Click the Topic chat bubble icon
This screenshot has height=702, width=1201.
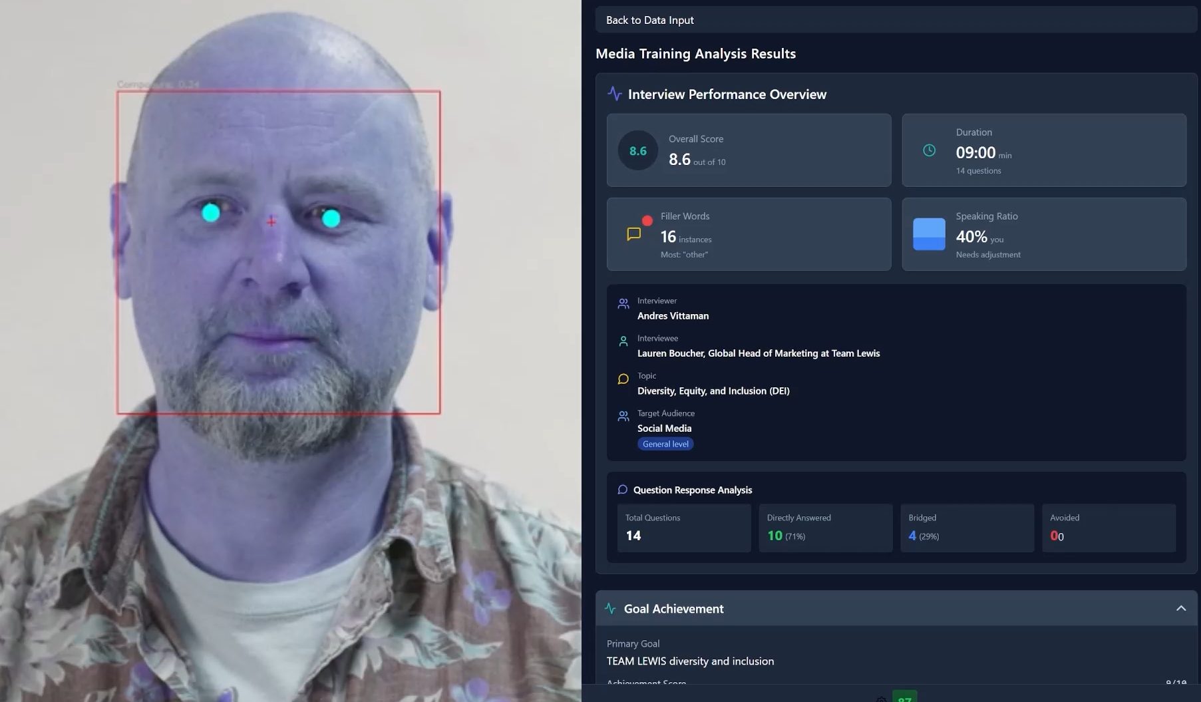click(623, 379)
